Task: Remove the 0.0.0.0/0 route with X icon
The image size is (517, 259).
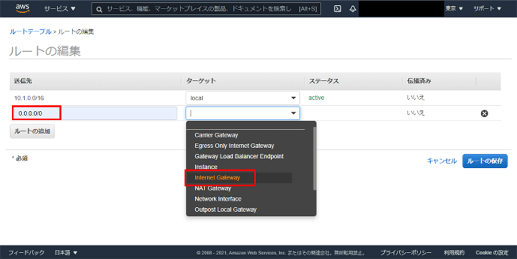Action: tap(484, 114)
